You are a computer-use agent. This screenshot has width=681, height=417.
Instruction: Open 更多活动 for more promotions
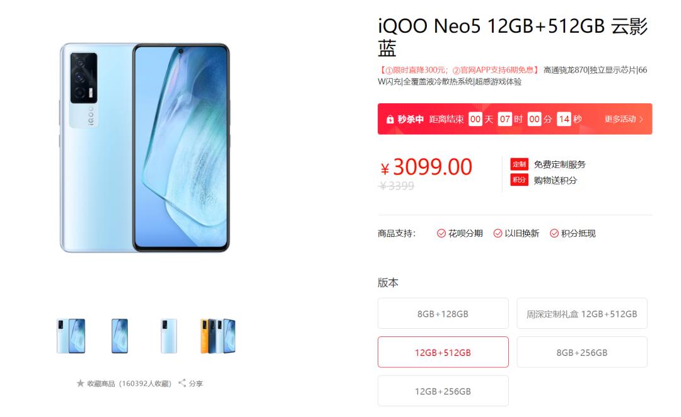click(620, 119)
